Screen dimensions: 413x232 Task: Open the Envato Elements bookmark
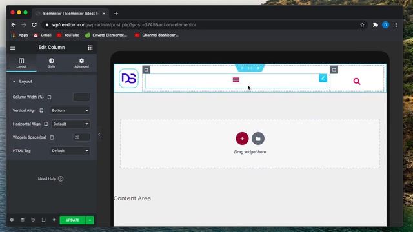click(106, 35)
